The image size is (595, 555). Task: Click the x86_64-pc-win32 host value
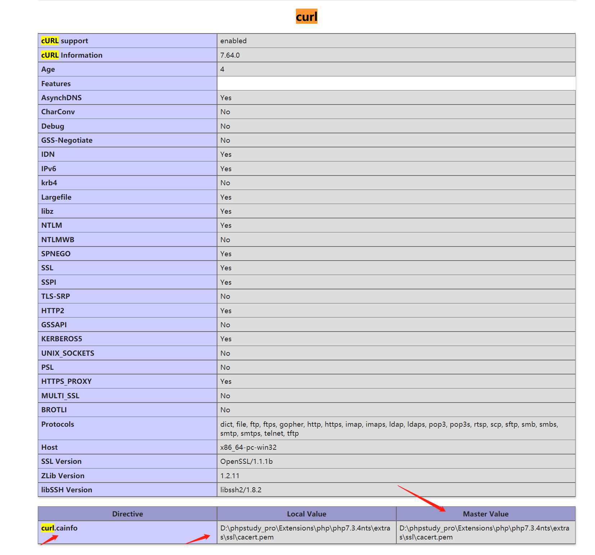pos(248,447)
